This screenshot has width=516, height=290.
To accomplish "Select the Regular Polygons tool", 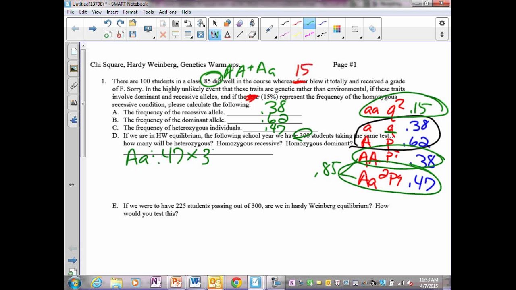I will [240, 23].
